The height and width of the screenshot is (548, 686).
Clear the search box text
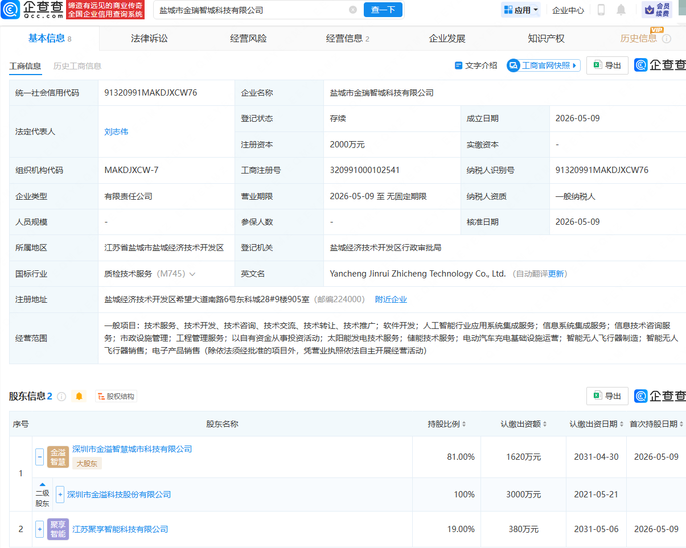pos(353,10)
